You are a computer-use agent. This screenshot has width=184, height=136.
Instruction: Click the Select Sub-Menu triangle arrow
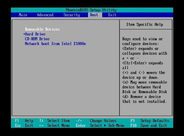pos(105,126)
